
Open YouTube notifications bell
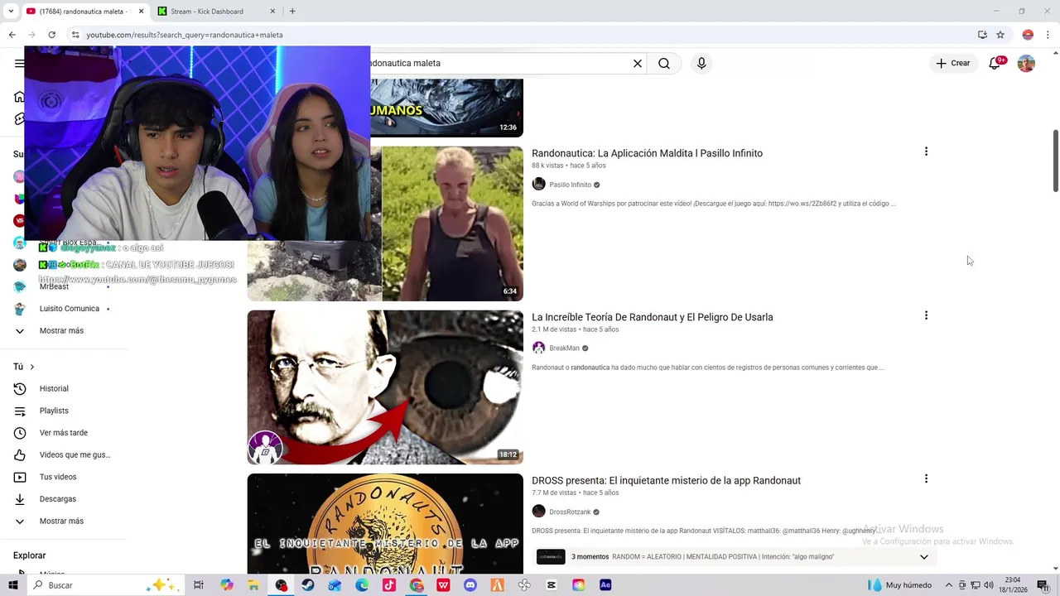coord(996,63)
